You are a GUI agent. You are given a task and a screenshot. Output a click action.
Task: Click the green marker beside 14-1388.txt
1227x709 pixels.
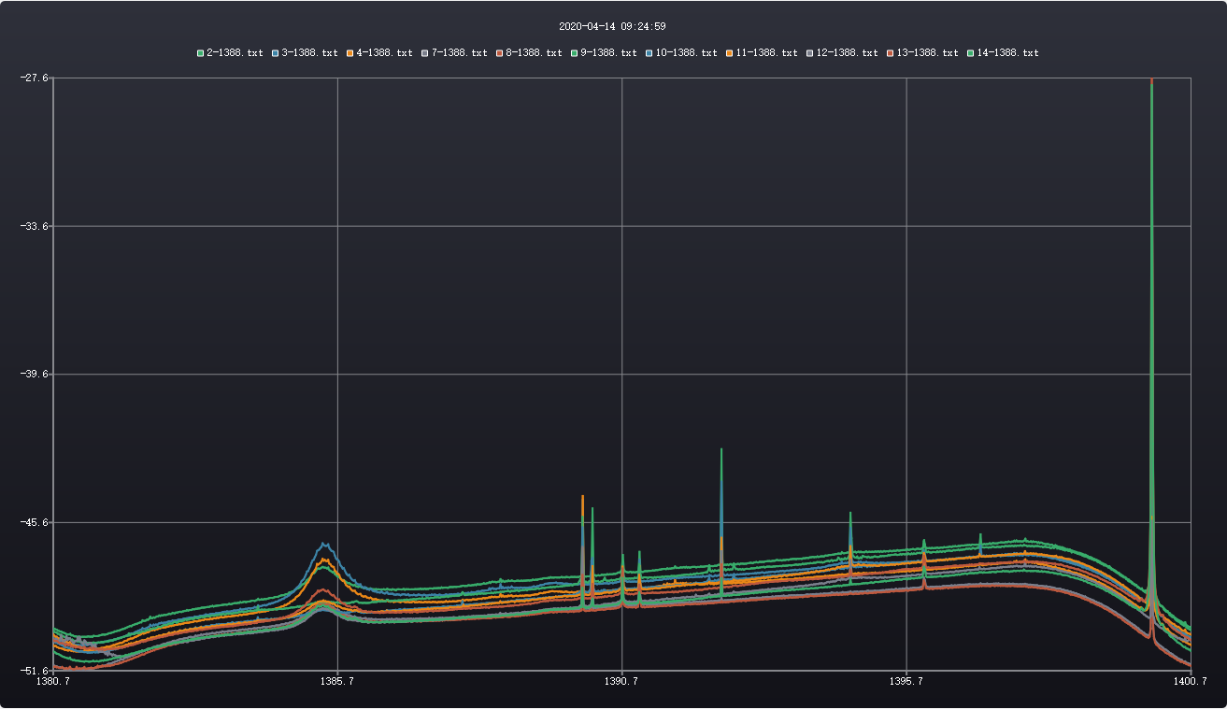click(x=971, y=53)
